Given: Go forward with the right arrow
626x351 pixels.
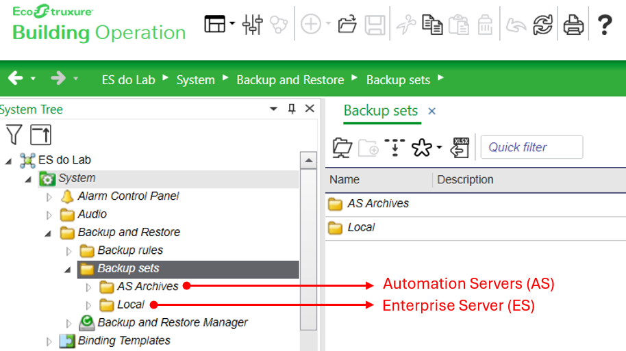Looking at the screenshot, I should pyautogui.click(x=58, y=78).
